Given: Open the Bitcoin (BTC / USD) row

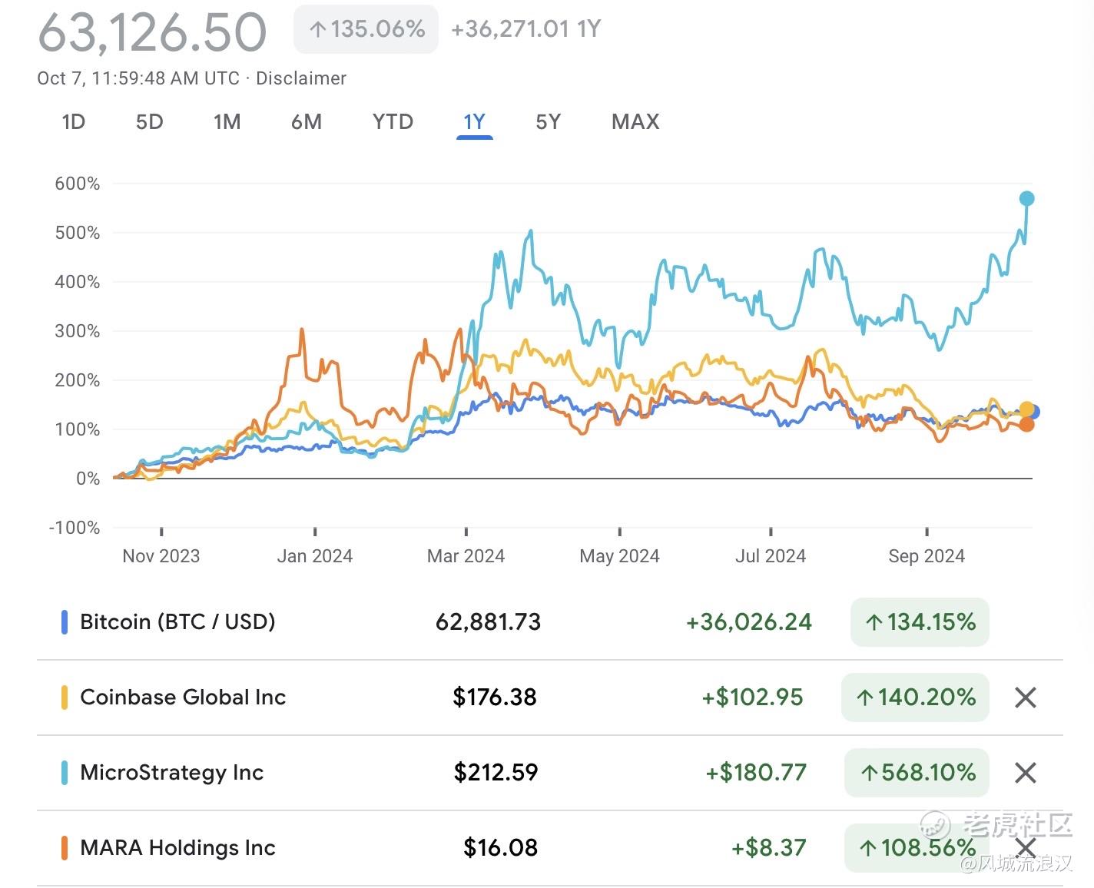Looking at the screenshot, I should 177,621.
